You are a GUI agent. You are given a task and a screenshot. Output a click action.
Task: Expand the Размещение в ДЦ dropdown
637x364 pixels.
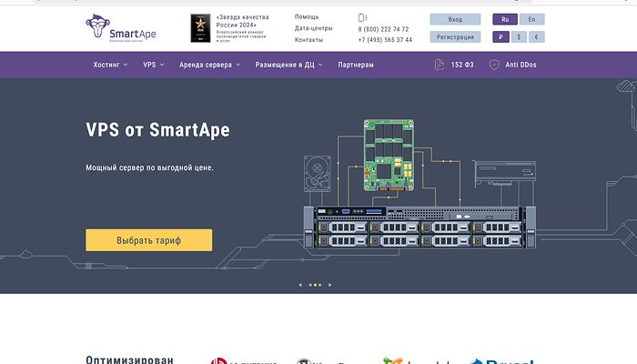point(288,65)
